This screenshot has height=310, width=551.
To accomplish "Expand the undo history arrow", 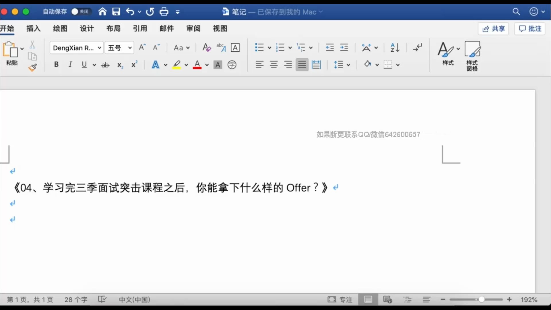I will (x=139, y=12).
